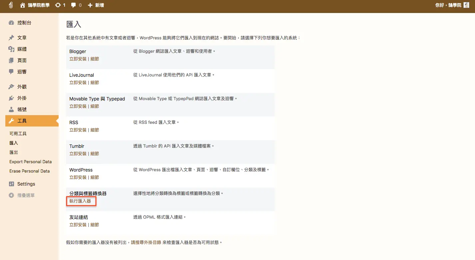This screenshot has height=260, width=475.
Task: Click 細節 for Tumblr
Action: coord(95,154)
